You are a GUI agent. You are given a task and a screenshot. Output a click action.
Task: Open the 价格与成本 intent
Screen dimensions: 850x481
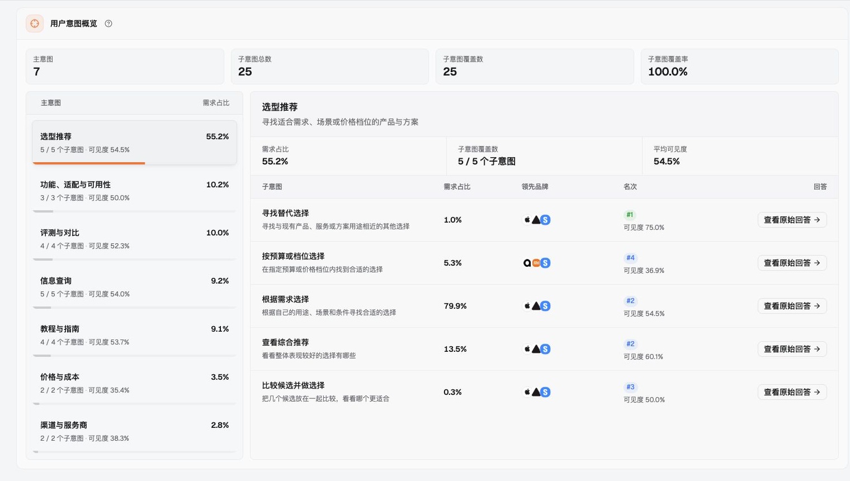(134, 384)
